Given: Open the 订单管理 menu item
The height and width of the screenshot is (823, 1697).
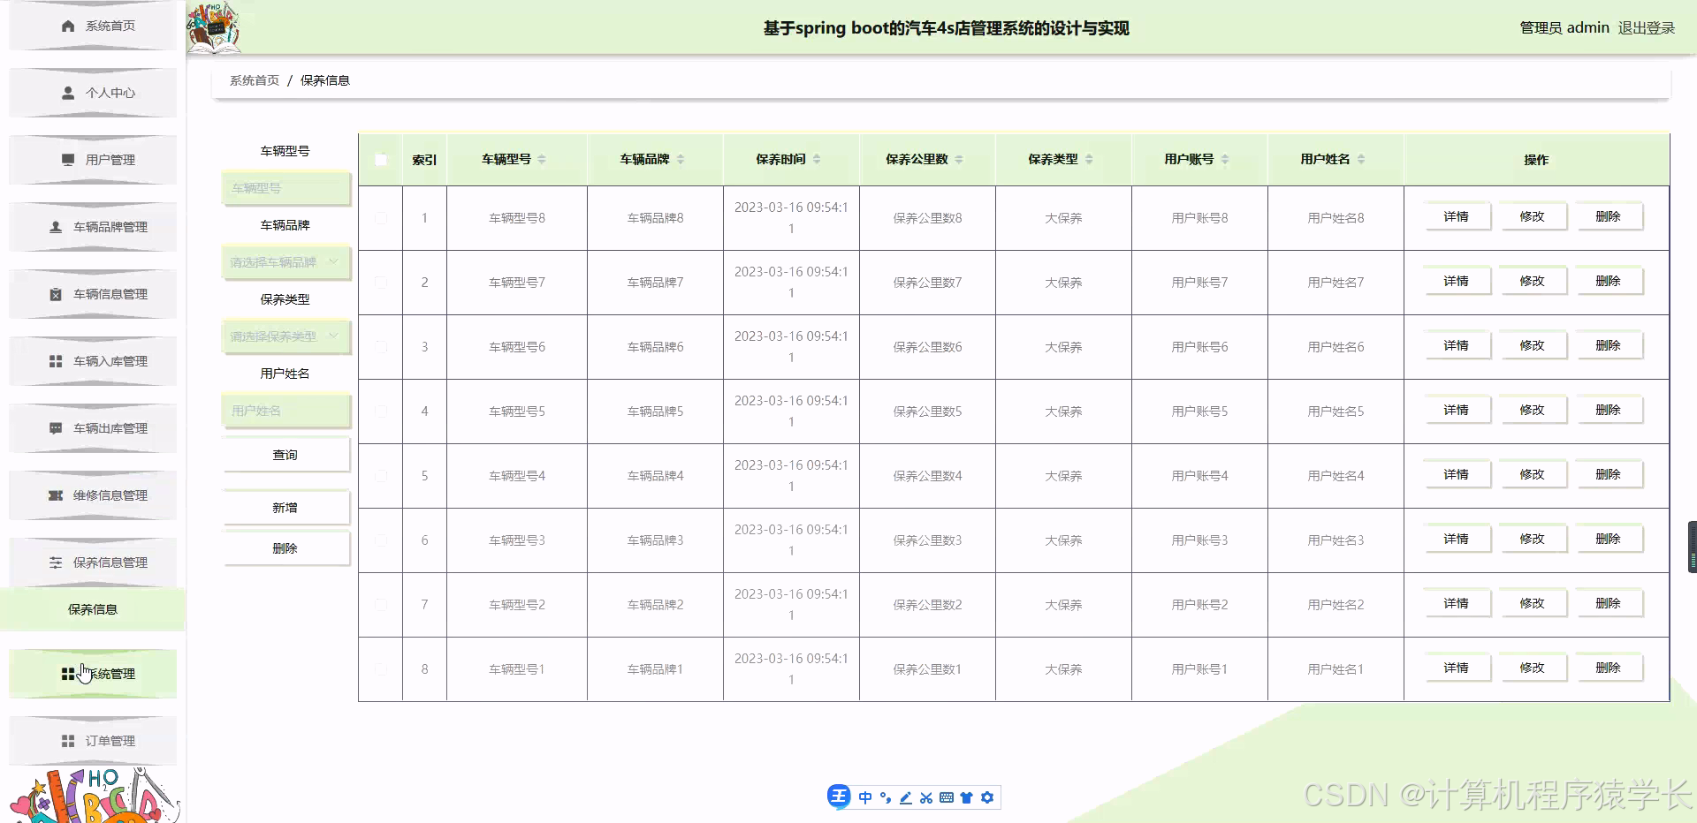Looking at the screenshot, I should click(x=100, y=741).
